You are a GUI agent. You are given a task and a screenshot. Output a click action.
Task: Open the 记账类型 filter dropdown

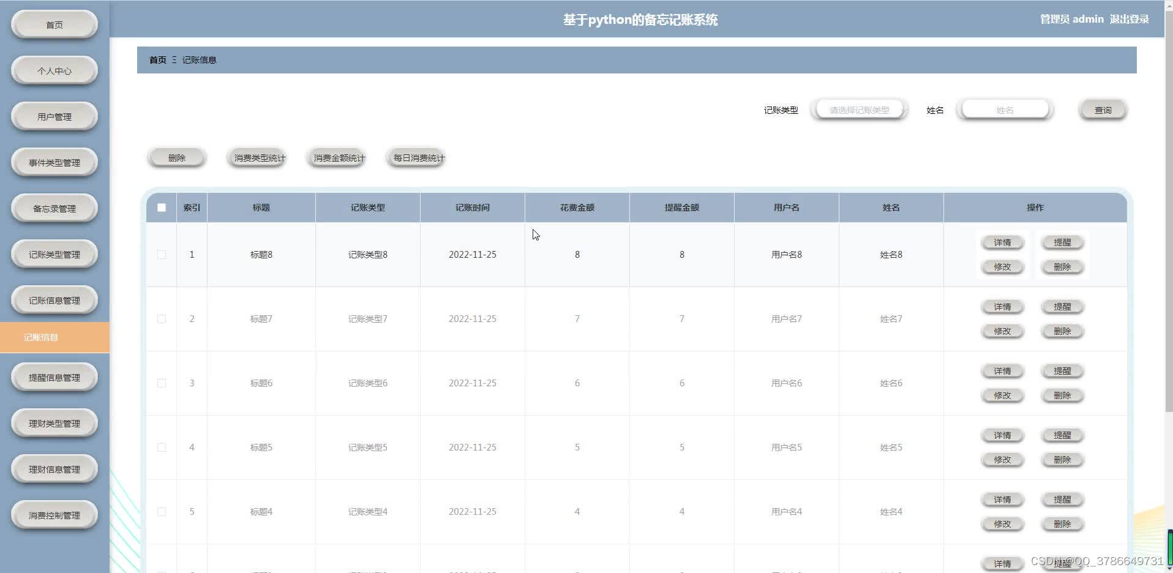(859, 110)
